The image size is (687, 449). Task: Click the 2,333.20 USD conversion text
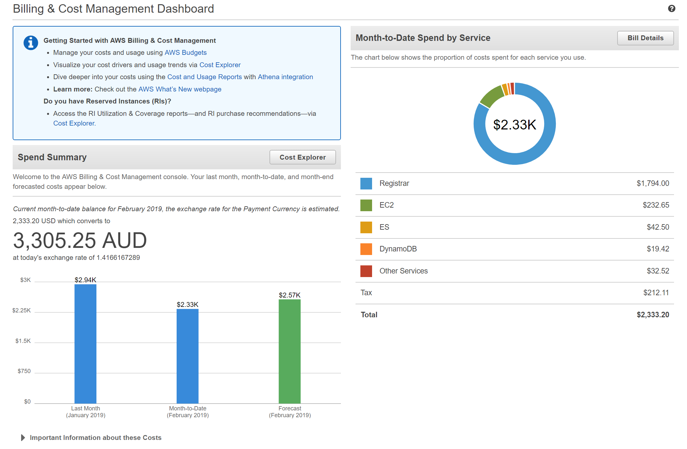(61, 221)
